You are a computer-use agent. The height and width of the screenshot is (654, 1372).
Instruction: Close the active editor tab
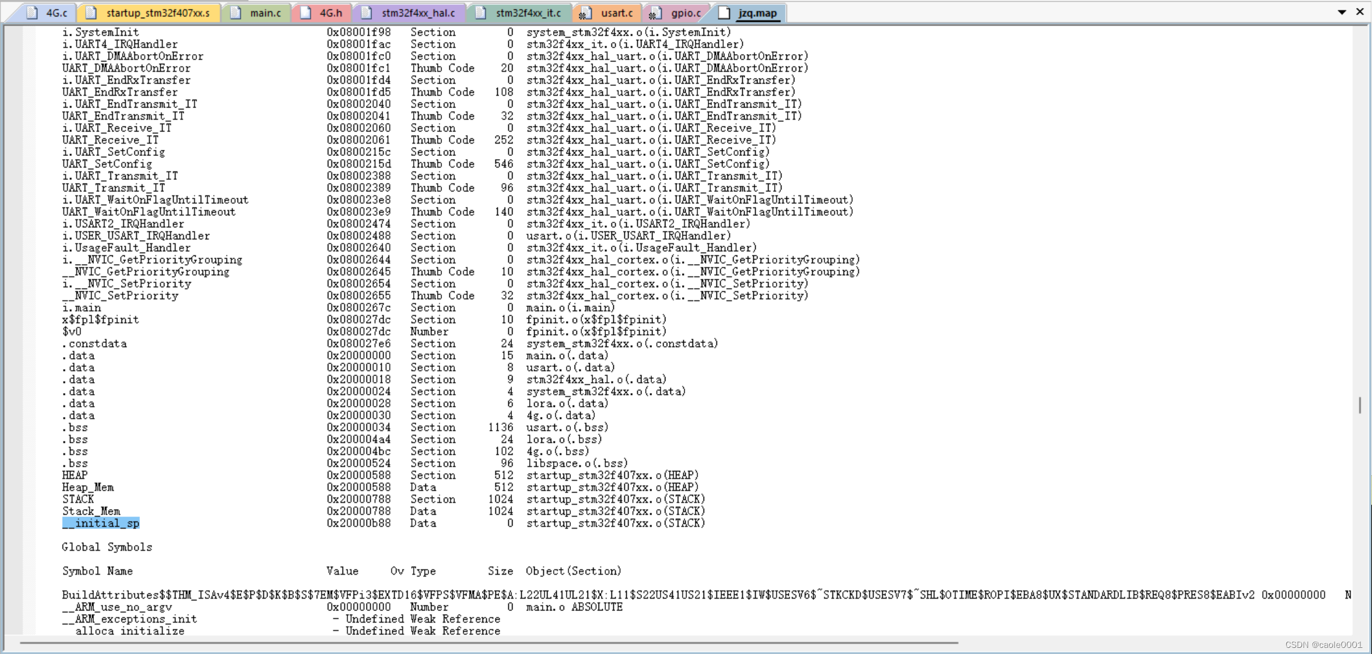(1360, 12)
